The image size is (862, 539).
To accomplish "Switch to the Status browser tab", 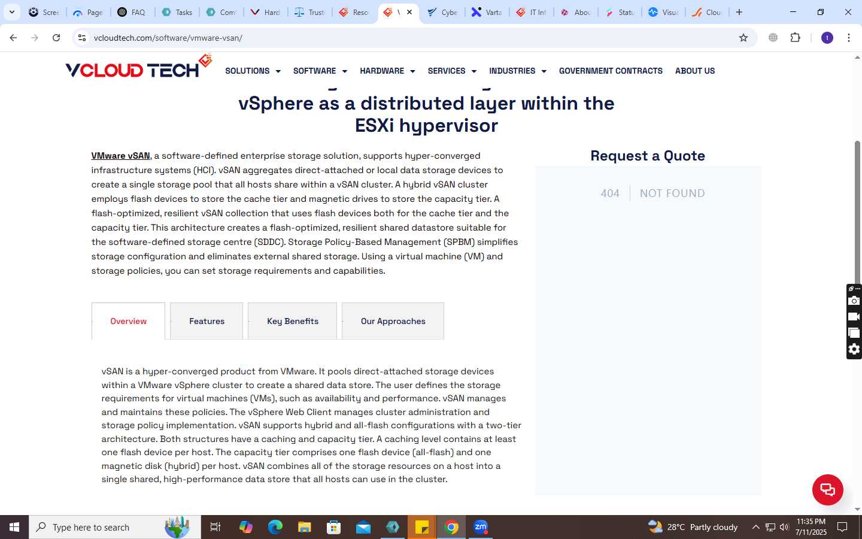I will click(620, 12).
